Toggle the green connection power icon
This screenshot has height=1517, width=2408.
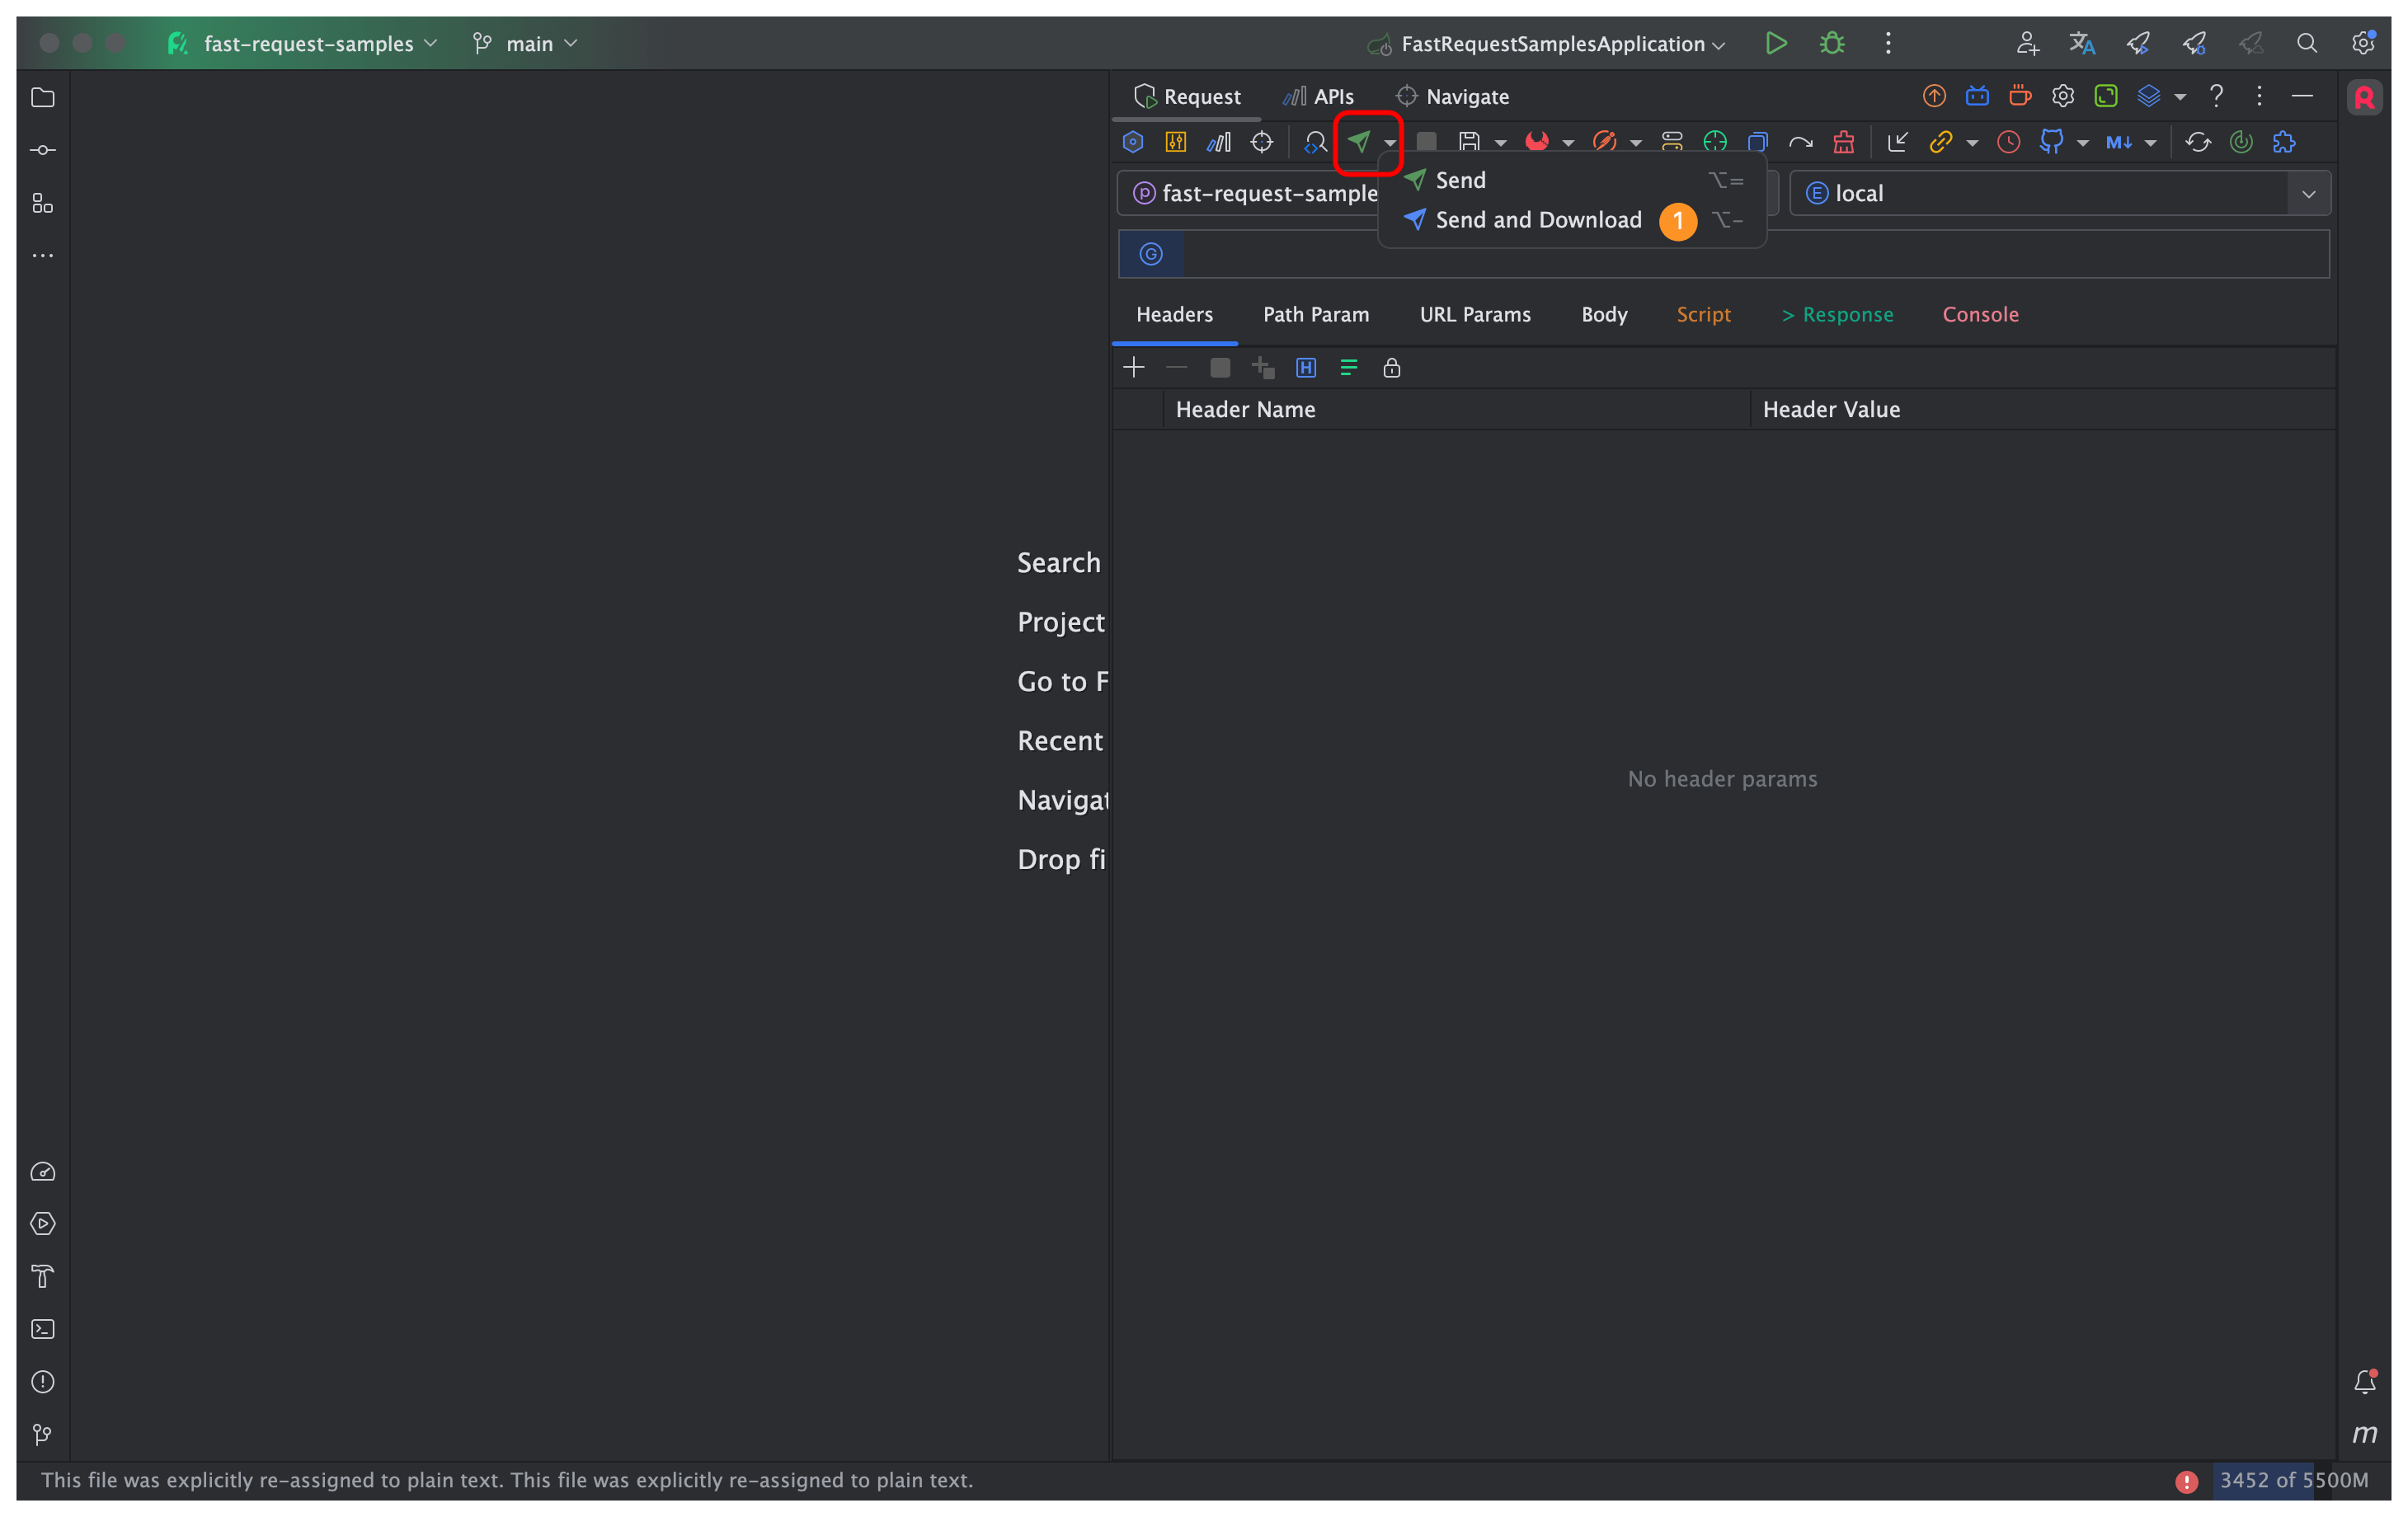2242,141
